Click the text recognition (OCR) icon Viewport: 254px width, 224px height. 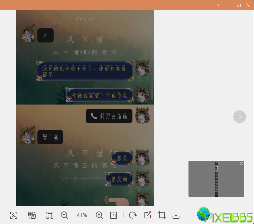tap(14, 215)
